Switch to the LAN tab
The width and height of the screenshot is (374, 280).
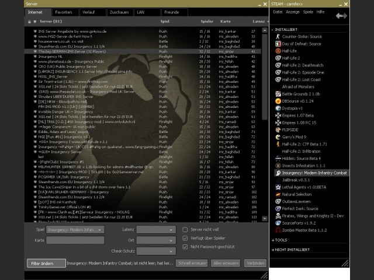tap(147, 12)
